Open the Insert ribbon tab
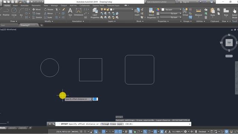Viewport: 238px width, 134px height. pos(15,6)
